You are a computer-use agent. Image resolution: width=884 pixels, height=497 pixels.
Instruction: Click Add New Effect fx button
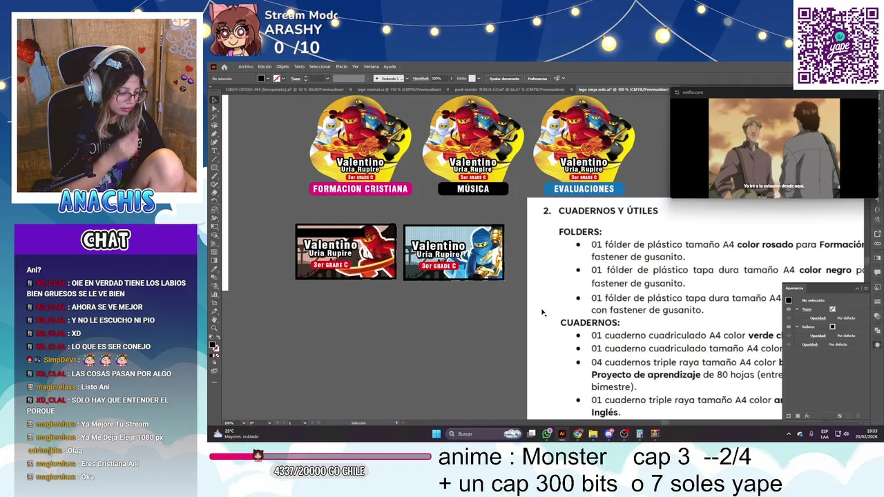click(x=807, y=416)
